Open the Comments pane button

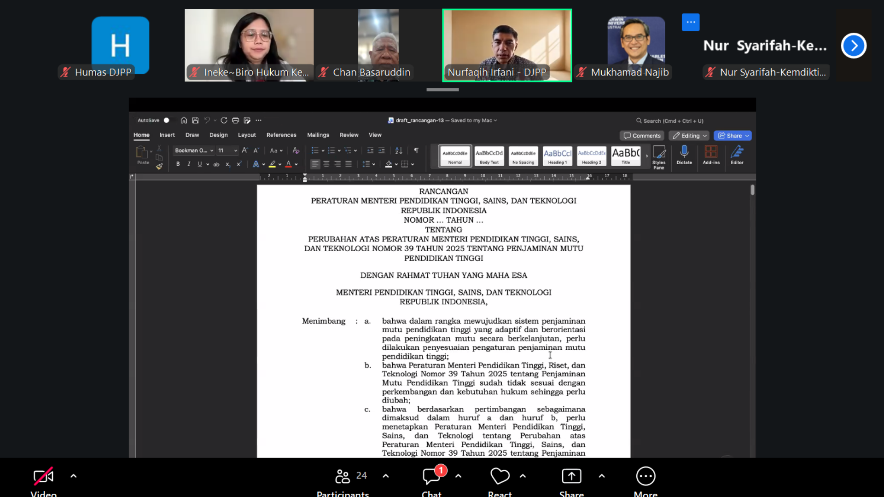pyautogui.click(x=642, y=136)
